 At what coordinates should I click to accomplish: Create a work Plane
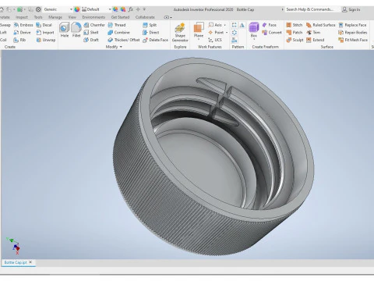click(x=199, y=29)
